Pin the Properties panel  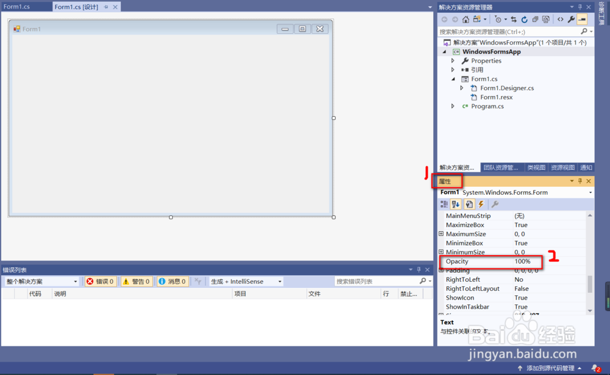(x=580, y=181)
